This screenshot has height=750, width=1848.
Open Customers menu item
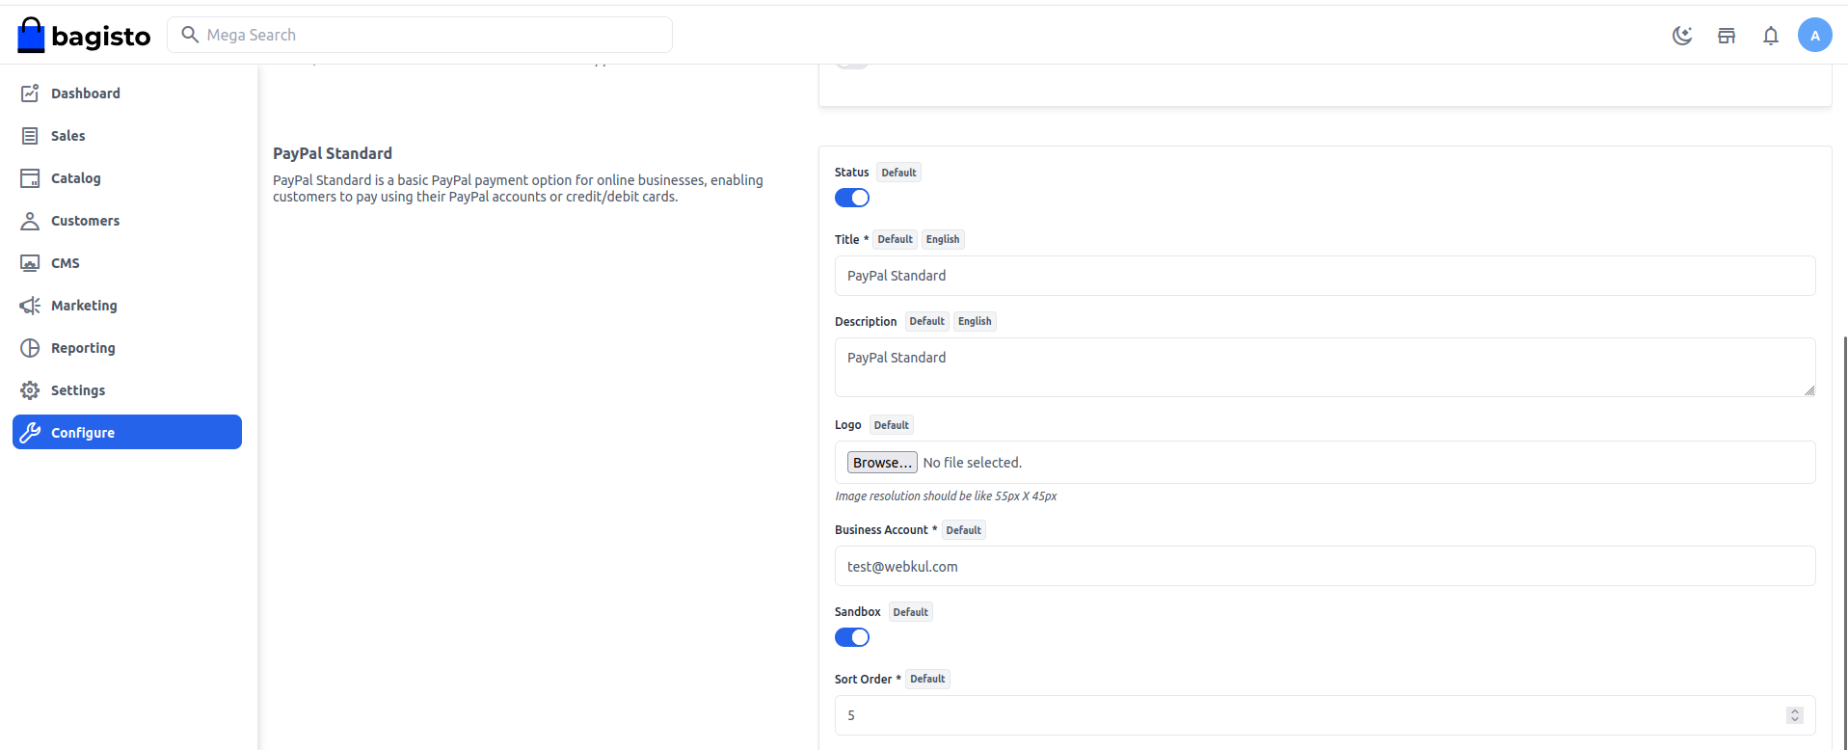(127, 221)
